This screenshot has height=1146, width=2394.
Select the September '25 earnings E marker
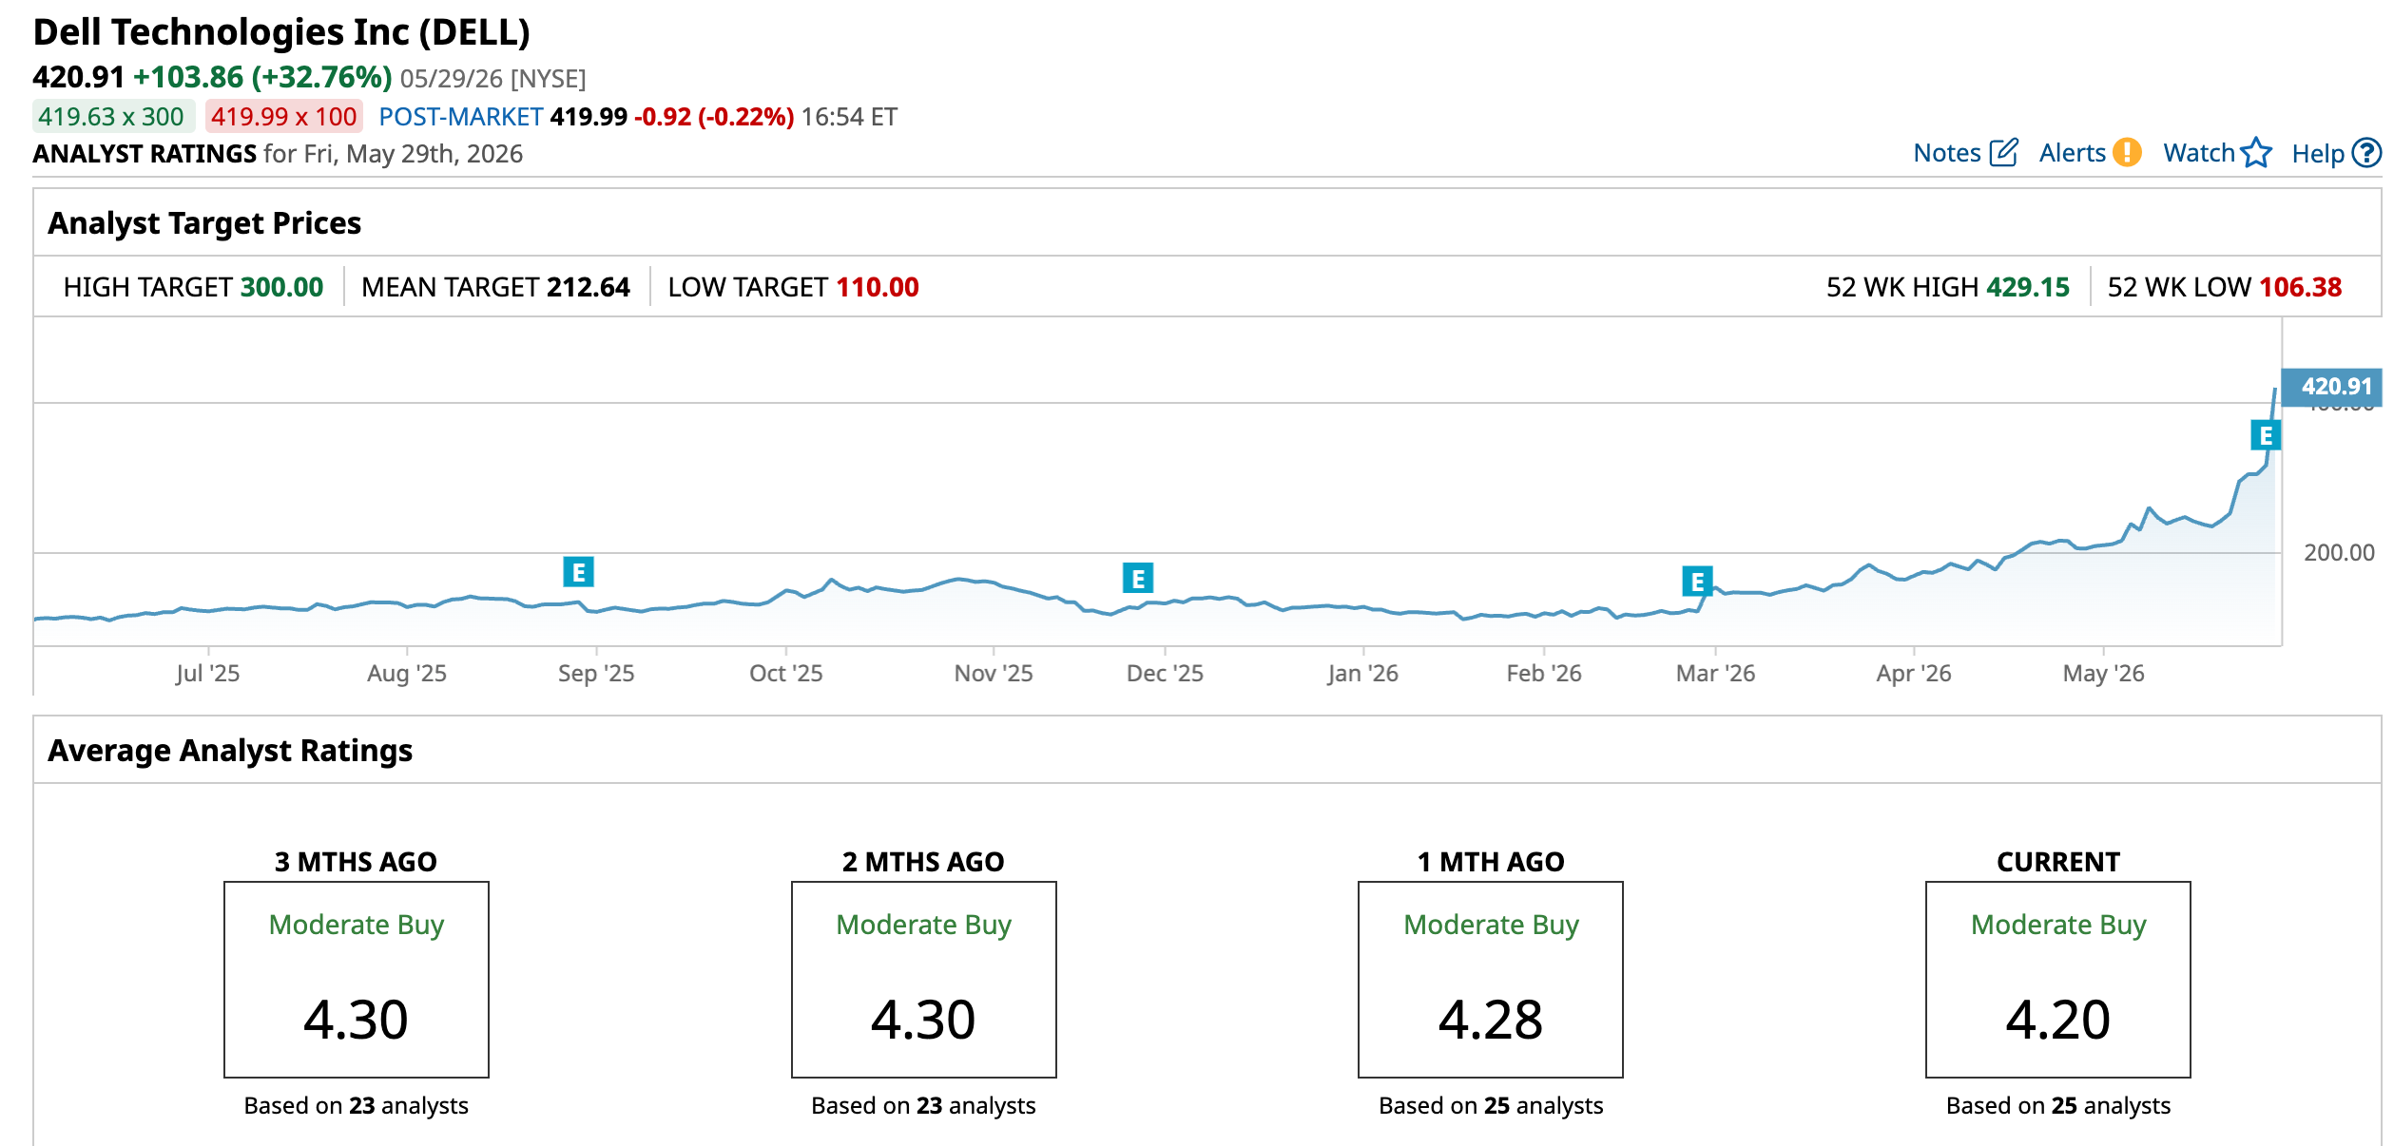coord(578,572)
